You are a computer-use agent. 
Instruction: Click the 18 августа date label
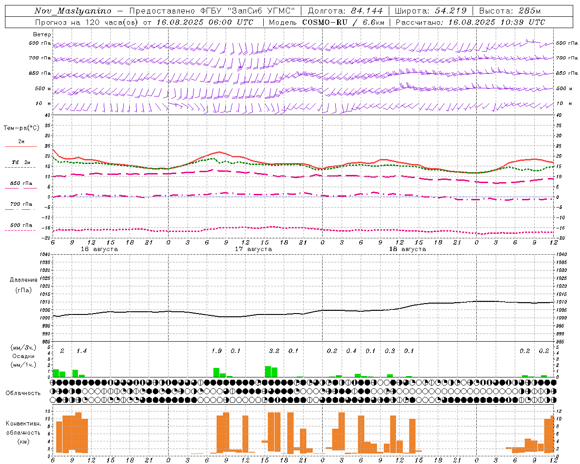[407, 249]
